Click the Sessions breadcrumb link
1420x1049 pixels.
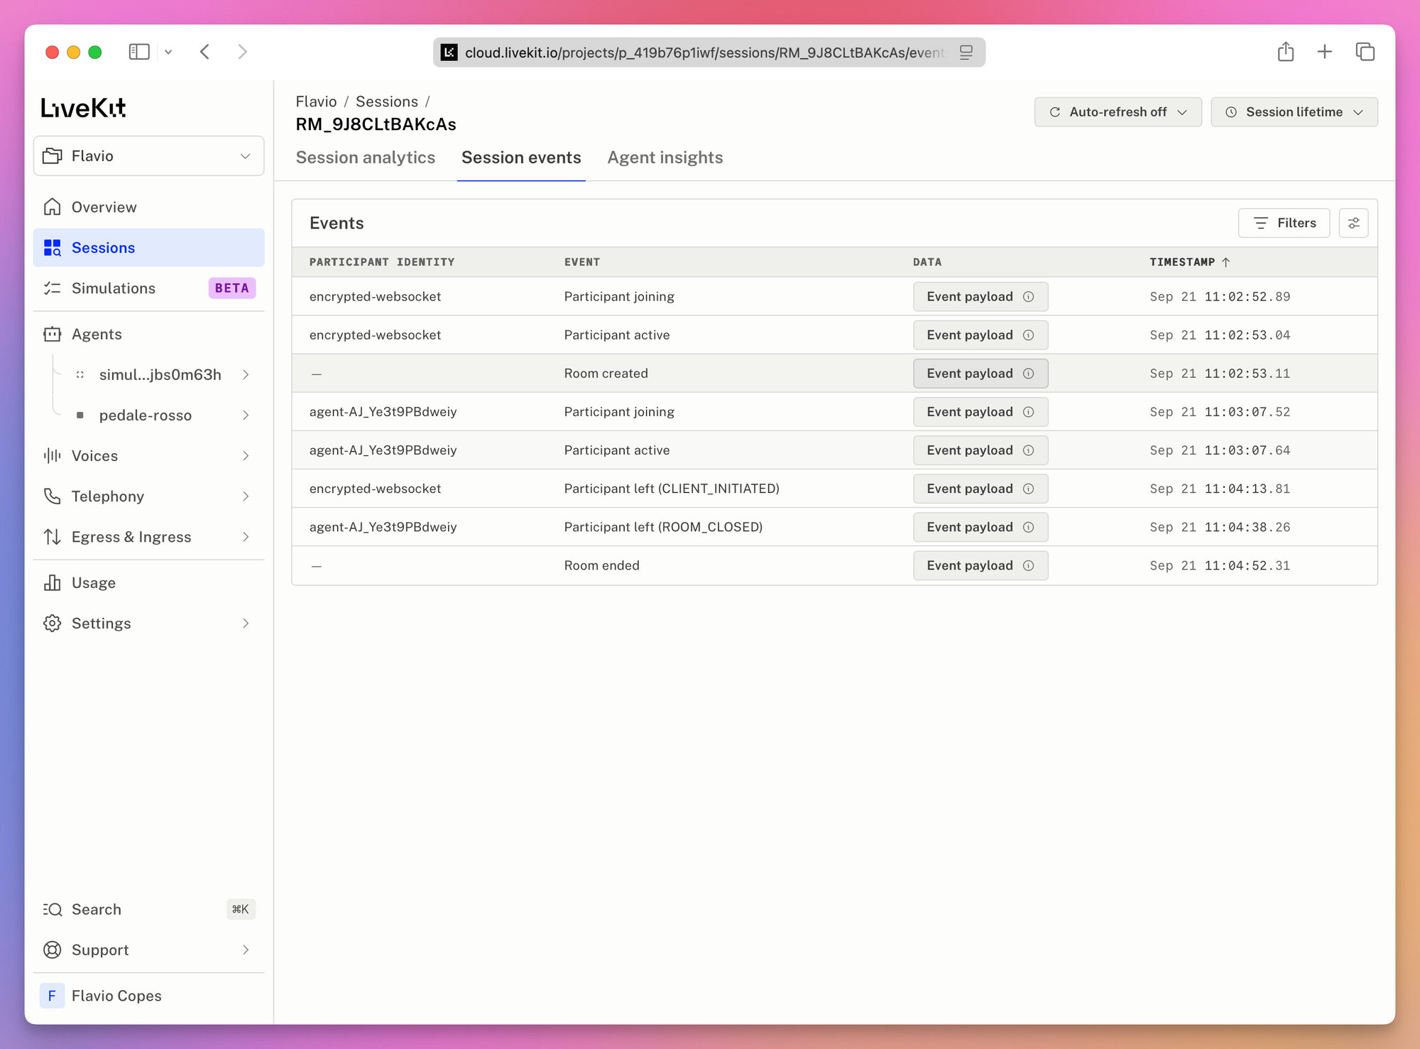click(x=387, y=102)
